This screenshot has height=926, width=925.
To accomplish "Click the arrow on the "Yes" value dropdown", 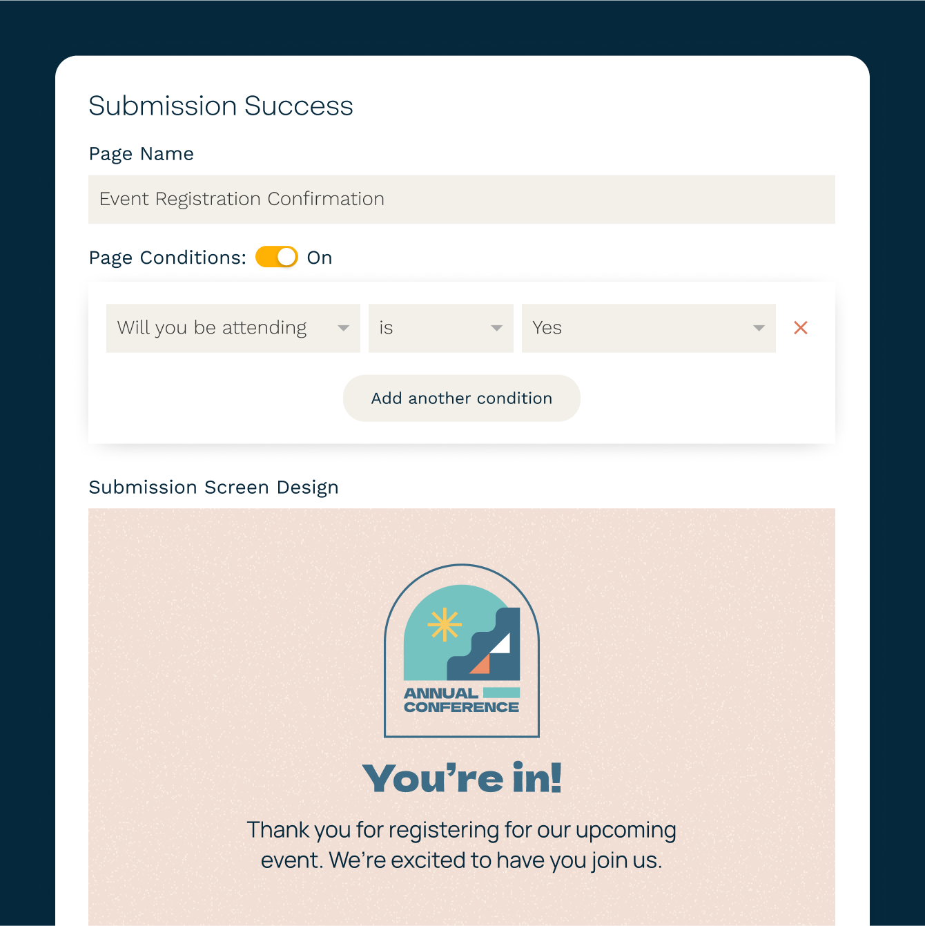I will [x=759, y=328].
